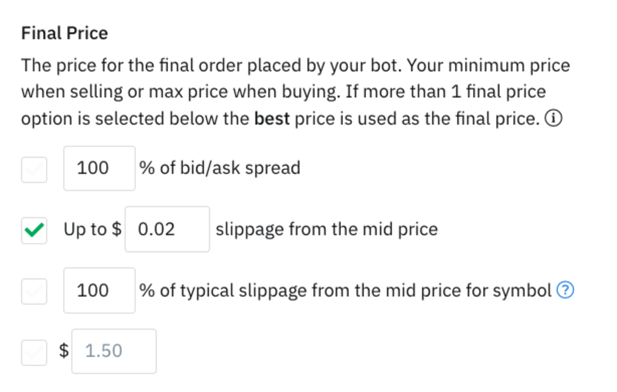Click the "% of bid/ask spread" label
The width and height of the screenshot is (617, 392).
coord(220,168)
